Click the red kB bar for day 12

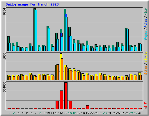coord(57,105)
